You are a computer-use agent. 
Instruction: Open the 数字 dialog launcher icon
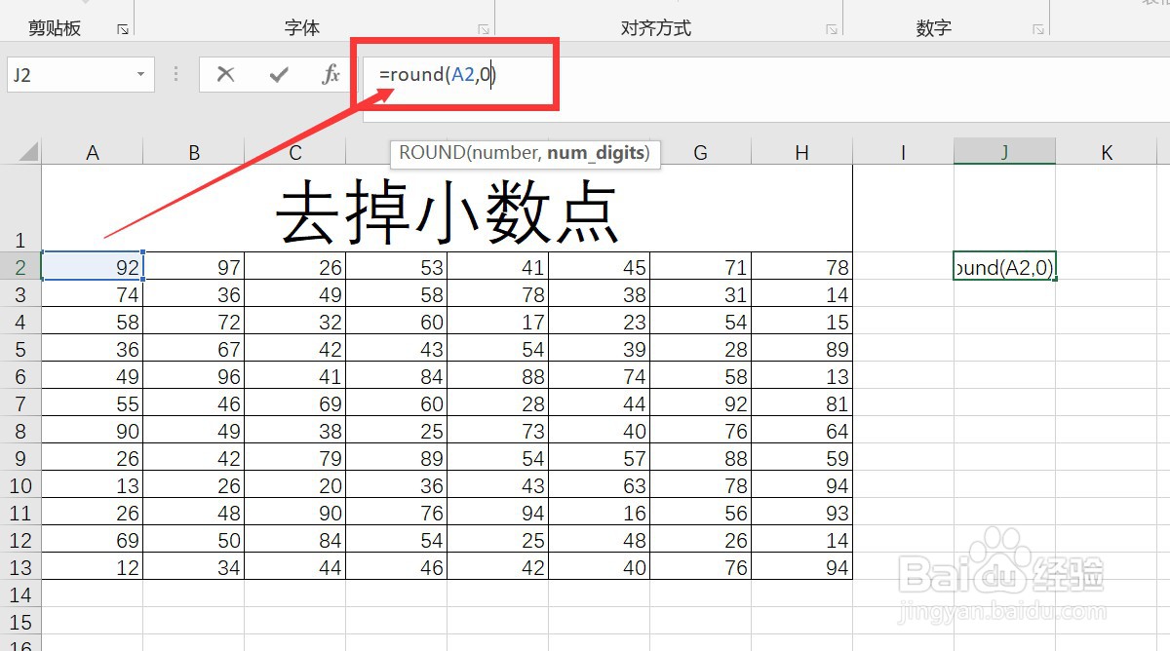1036,30
